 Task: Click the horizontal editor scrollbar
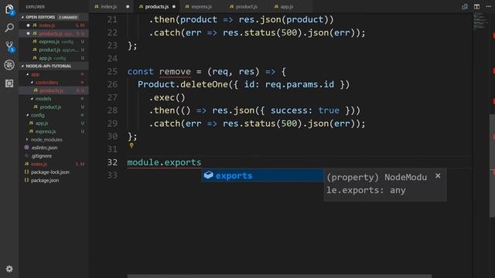pos(279,276)
